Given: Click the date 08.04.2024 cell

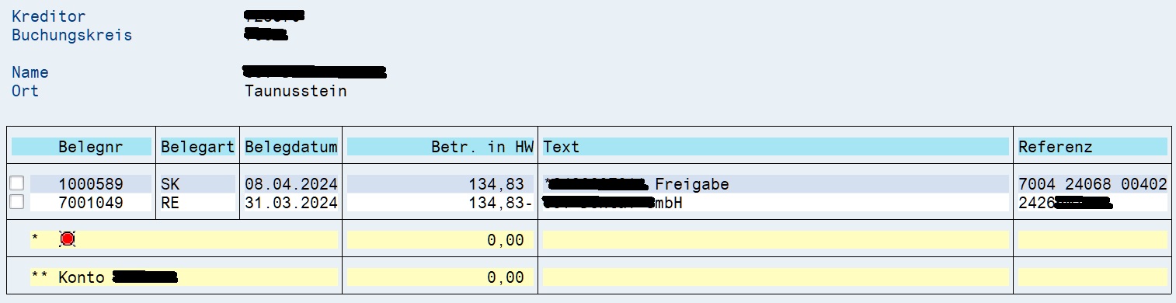Looking at the screenshot, I should pyautogui.click(x=291, y=184).
